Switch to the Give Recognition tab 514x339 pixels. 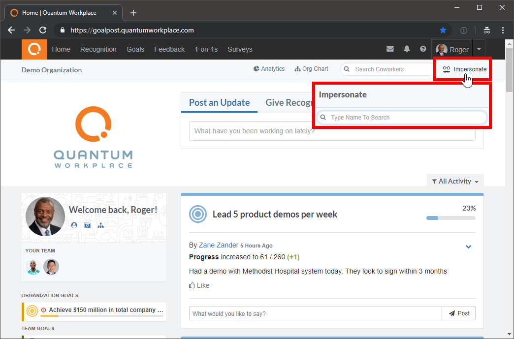point(289,102)
